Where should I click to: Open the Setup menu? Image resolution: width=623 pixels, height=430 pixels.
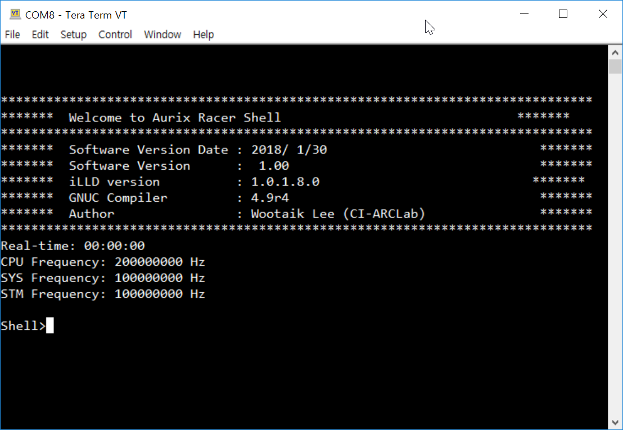pyautogui.click(x=74, y=34)
